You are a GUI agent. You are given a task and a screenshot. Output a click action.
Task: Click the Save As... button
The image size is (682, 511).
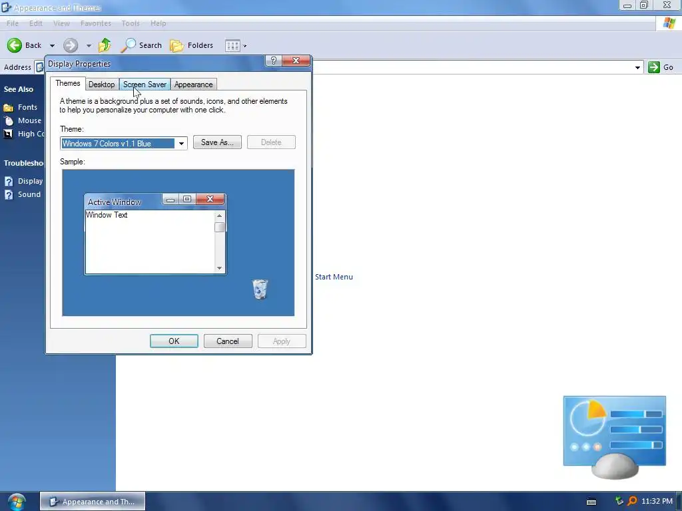tap(217, 142)
